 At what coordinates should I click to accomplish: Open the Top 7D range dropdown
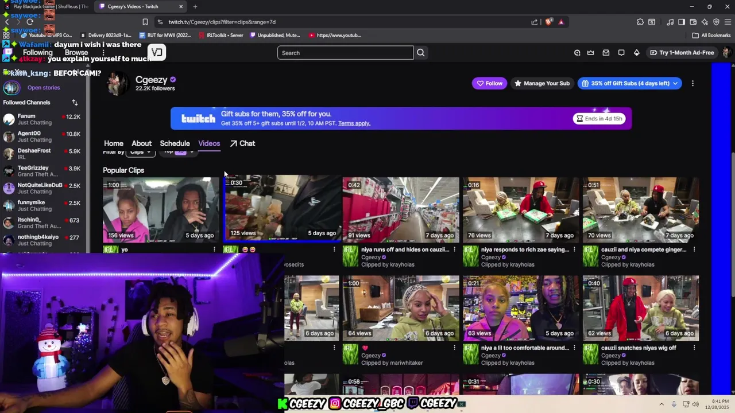[x=177, y=152]
